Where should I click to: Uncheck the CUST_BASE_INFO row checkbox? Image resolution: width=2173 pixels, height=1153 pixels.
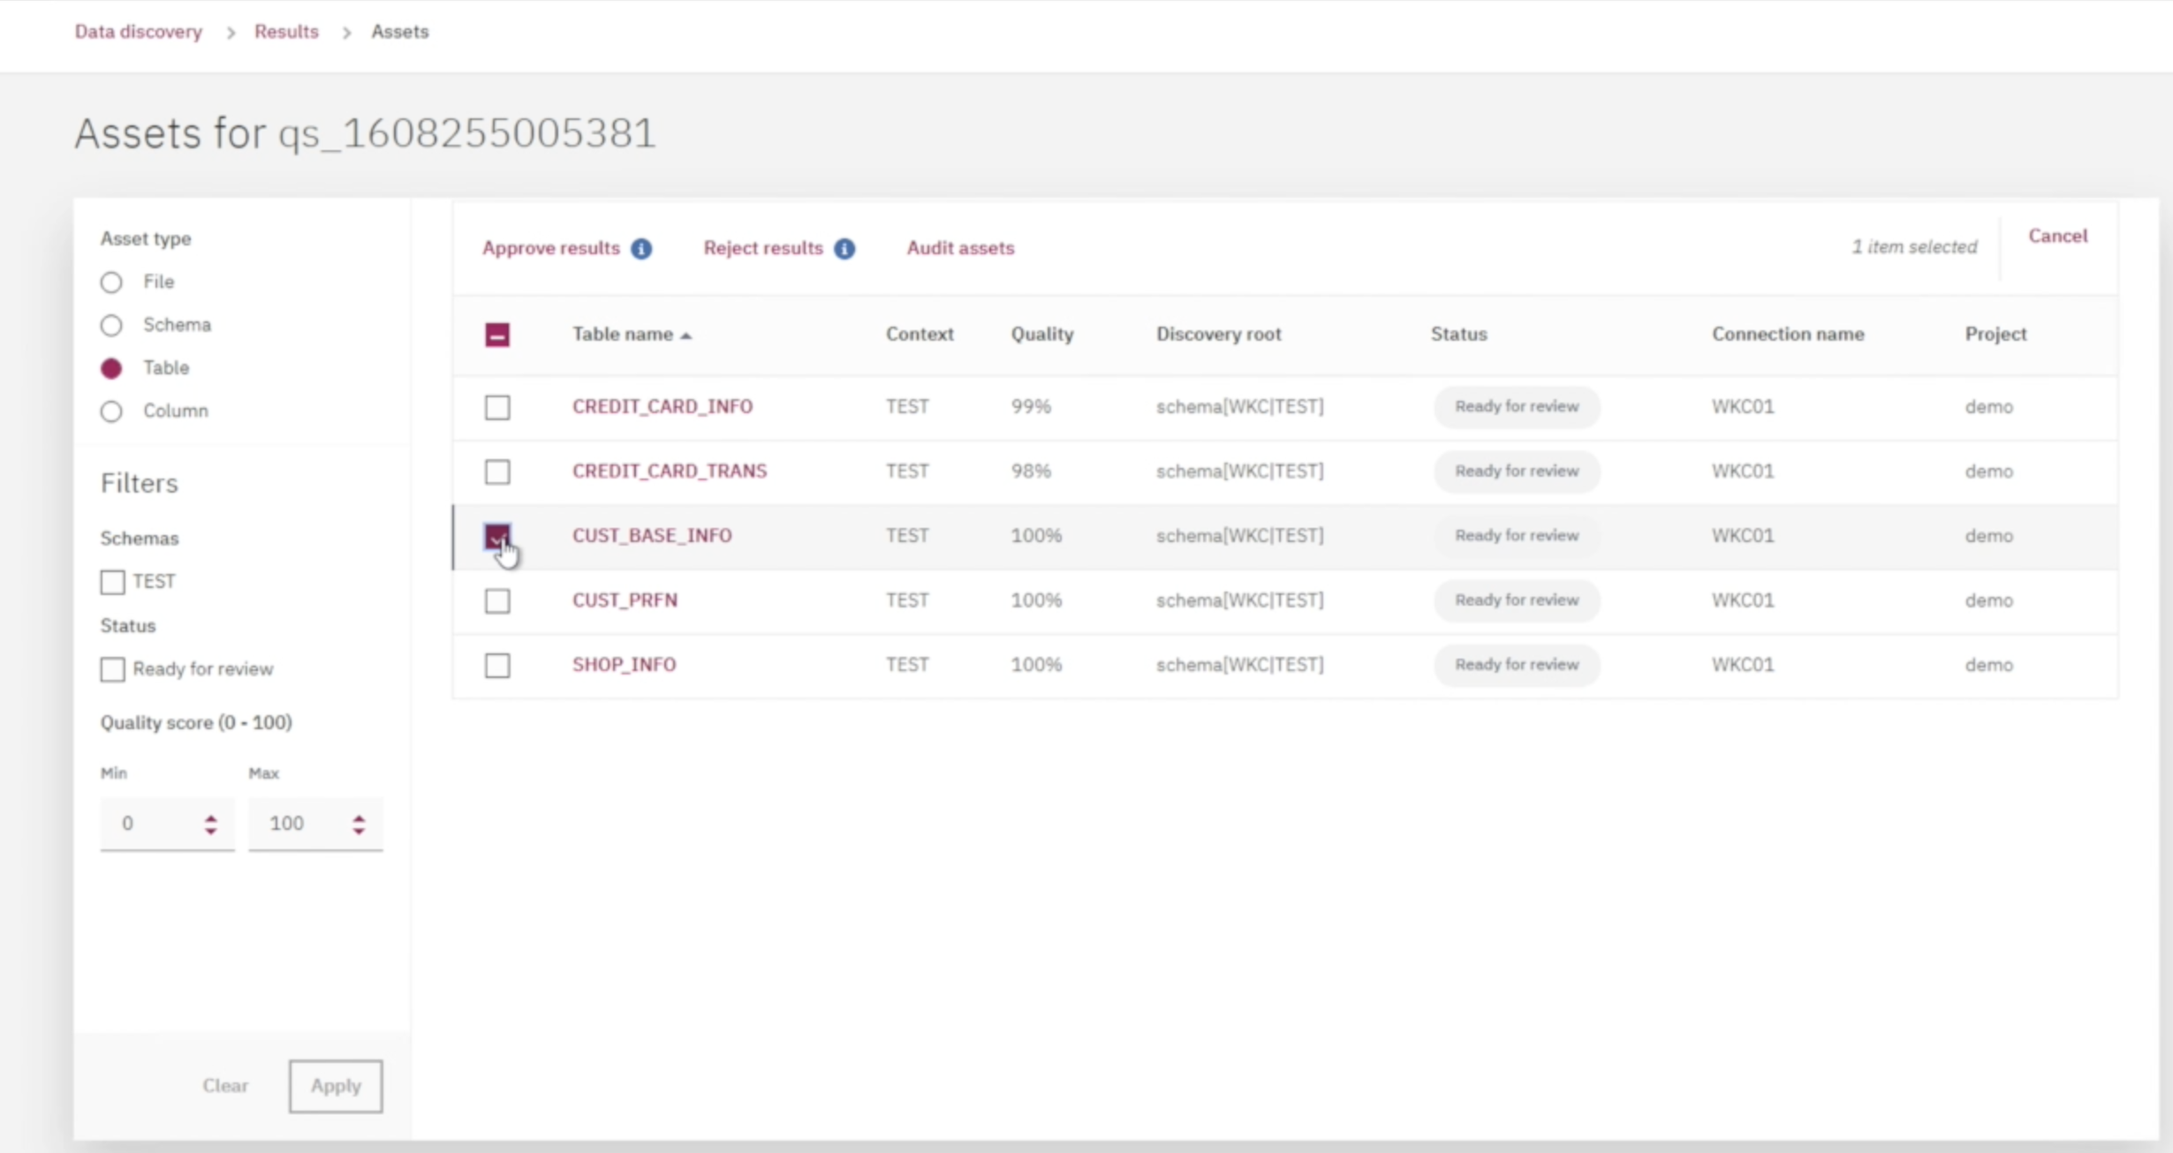click(x=497, y=536)
